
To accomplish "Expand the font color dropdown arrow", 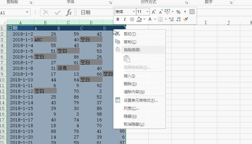I will [x=155, y=19].
